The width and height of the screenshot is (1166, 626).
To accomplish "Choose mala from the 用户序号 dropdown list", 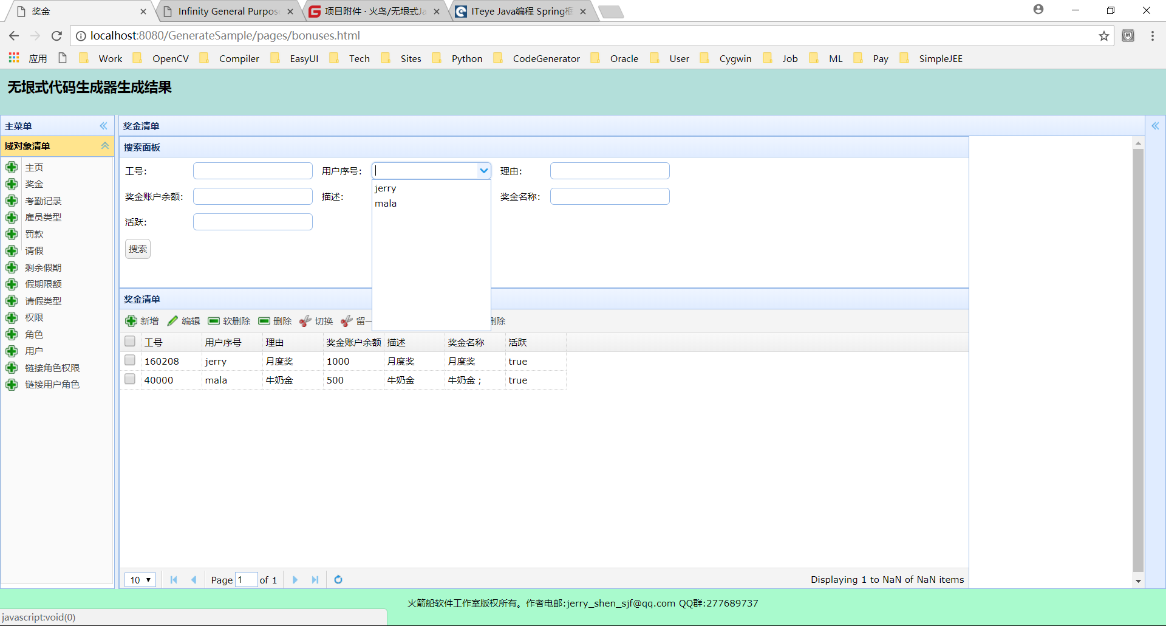I will click(431, 204).
